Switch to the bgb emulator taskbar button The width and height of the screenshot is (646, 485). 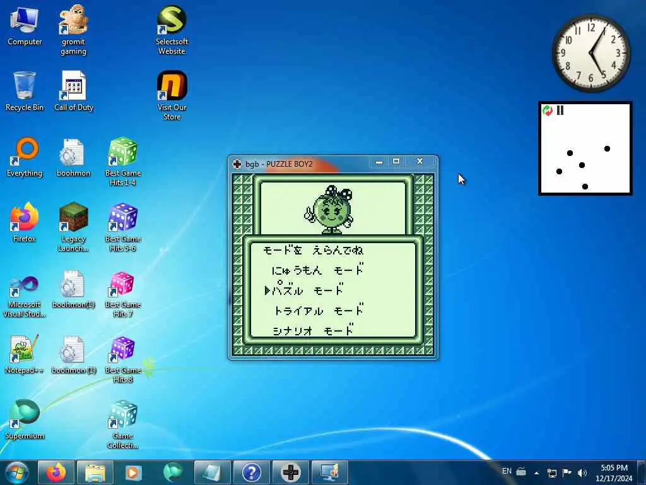(291, 472)
